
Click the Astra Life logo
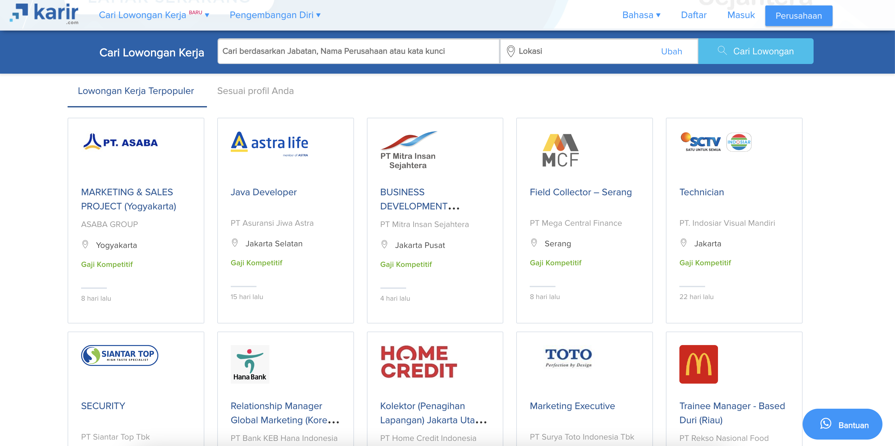(x=269, y=144)
